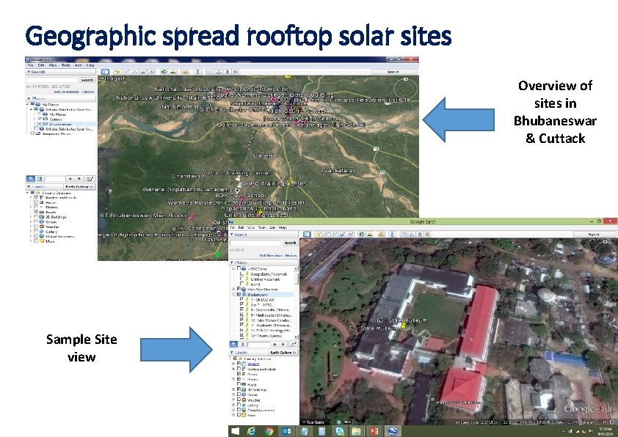The image size is (618, 437).
Task: Expand 3D Buildings layer in front window
Action: [233, 389]
